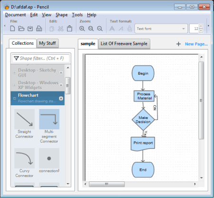Click canvas vertical scrollbar thumb
The image size is (214, 198).
[201, 100]
